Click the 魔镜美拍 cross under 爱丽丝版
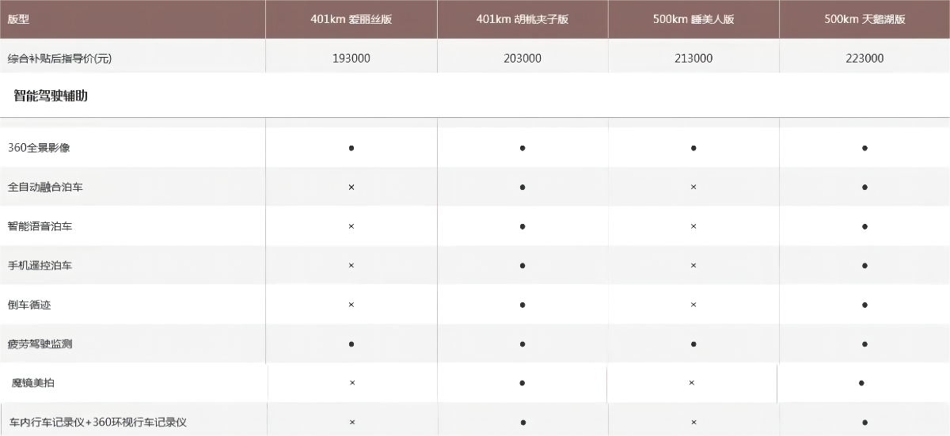 point(352,383)
